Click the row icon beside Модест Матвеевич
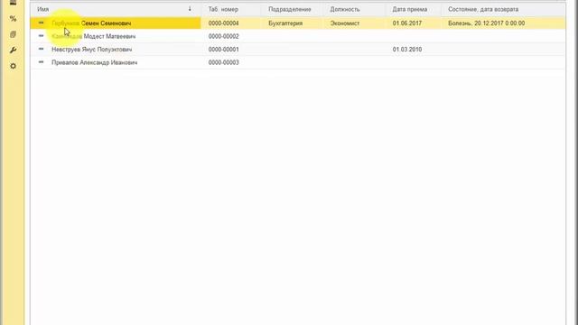This screenshot has width=578, height=325. (41, 36)
